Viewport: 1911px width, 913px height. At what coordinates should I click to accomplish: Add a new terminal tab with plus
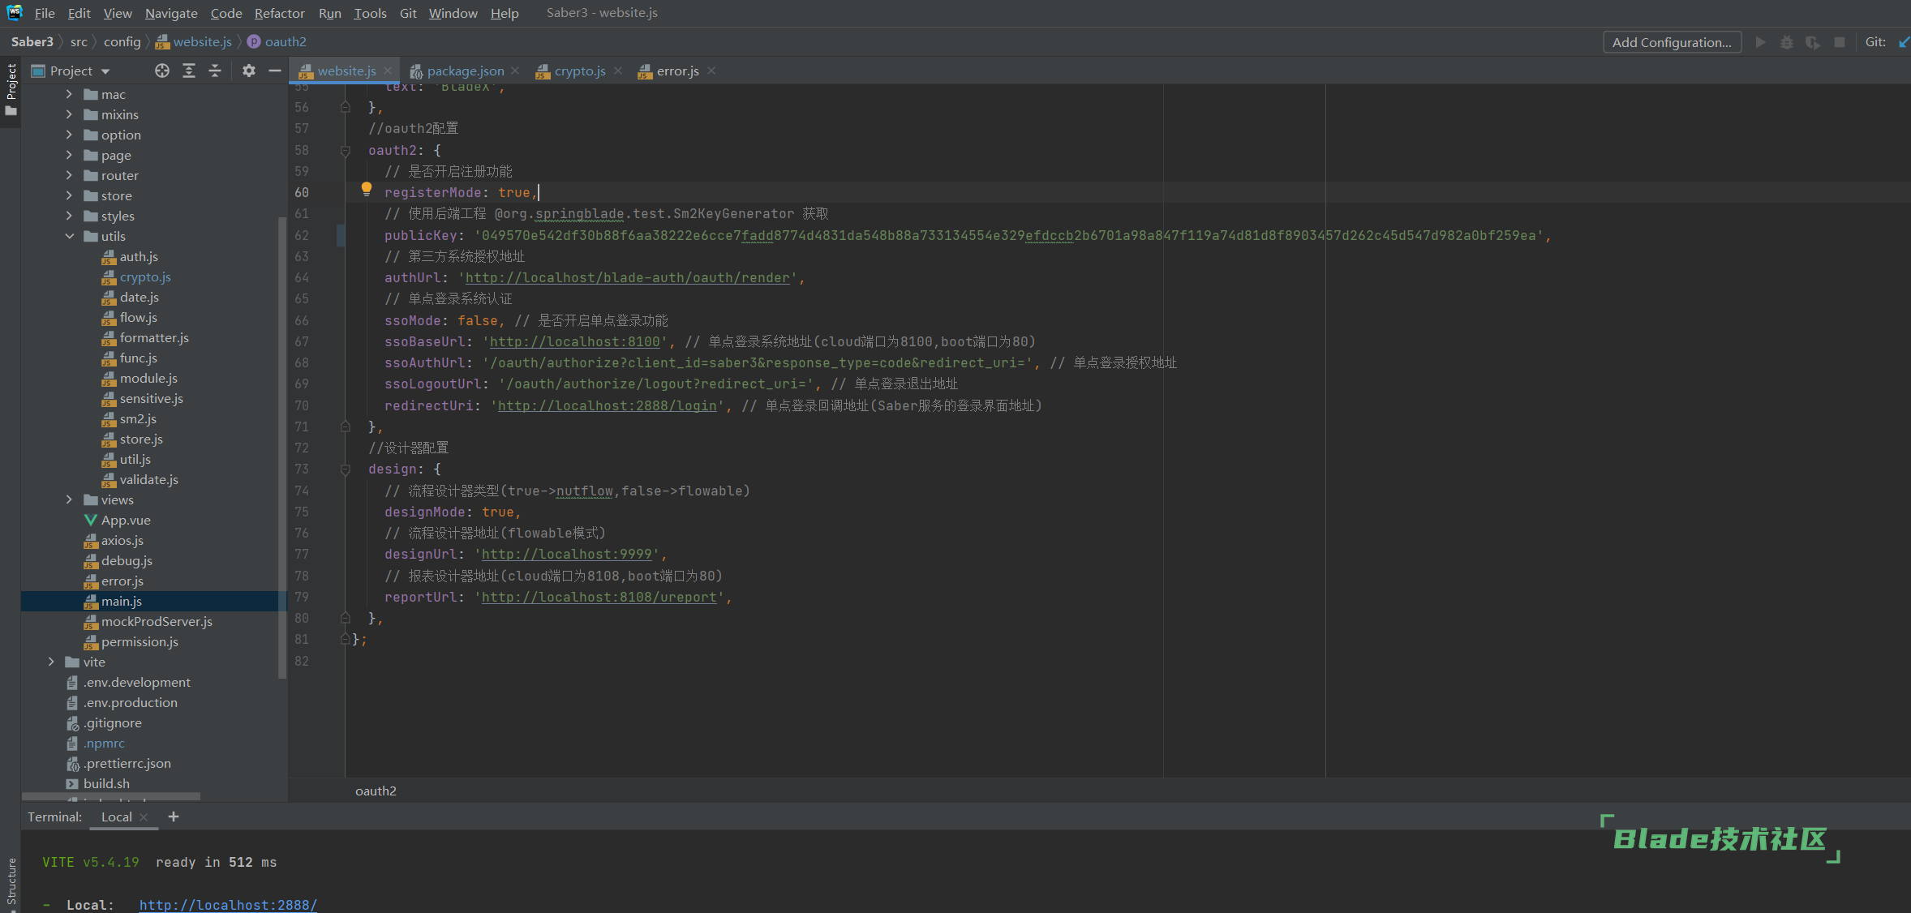[173, 817]
